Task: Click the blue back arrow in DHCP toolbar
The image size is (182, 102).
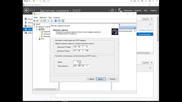Action: (x=34, y=21)
